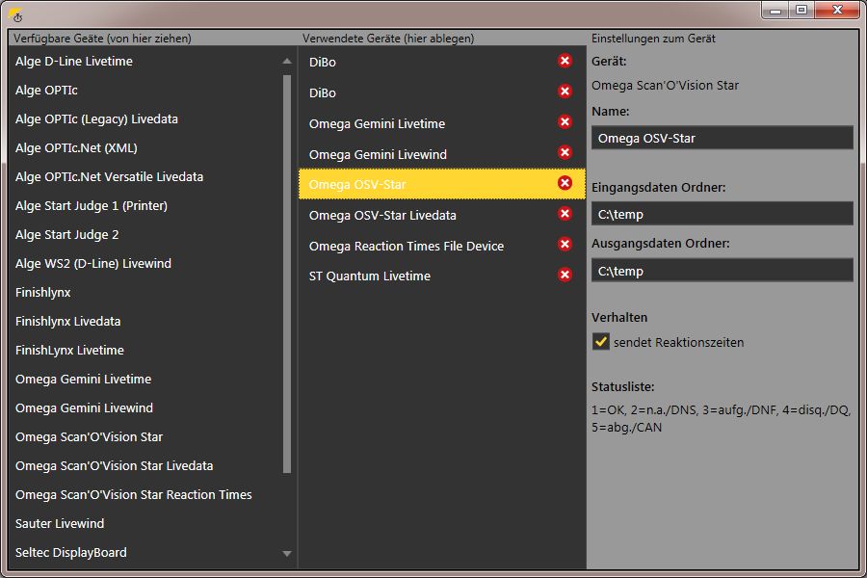Viewport: 867px width, 578px height.
Task: Click the Ausgangsdaten Ordner path field
Action: pyautogui.click(x=722, y=271)
